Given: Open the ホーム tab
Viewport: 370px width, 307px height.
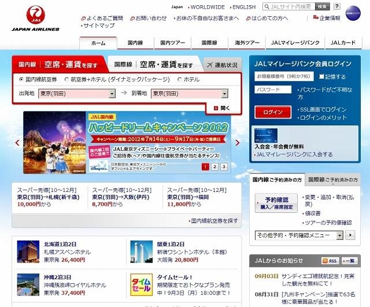Looking at the screenshot, I should [98, 43].
